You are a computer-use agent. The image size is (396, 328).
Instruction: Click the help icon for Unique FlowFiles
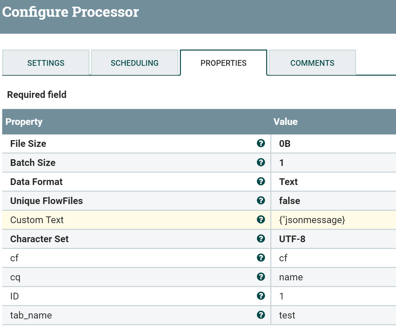coord(261,201)
